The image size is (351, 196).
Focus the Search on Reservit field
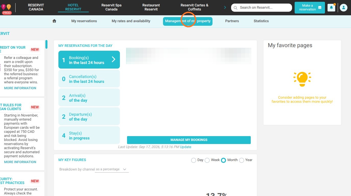click(261, 8)
